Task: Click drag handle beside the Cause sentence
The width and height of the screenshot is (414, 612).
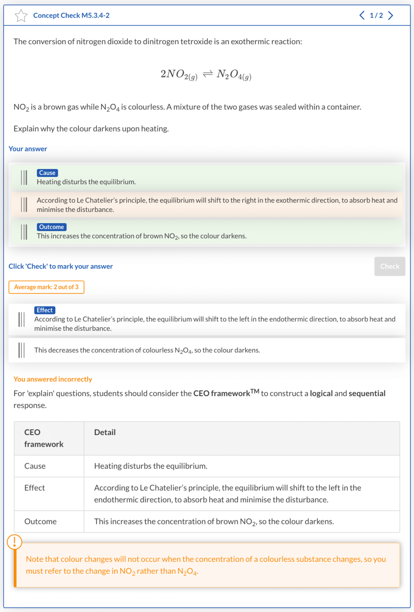Action: 24,177
